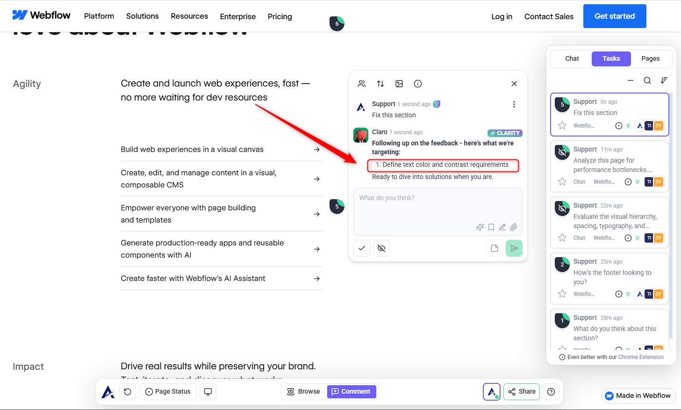Star the 'Fix this section' task
The width and height of the screenshot is (681, 410).
click(562, 125)
